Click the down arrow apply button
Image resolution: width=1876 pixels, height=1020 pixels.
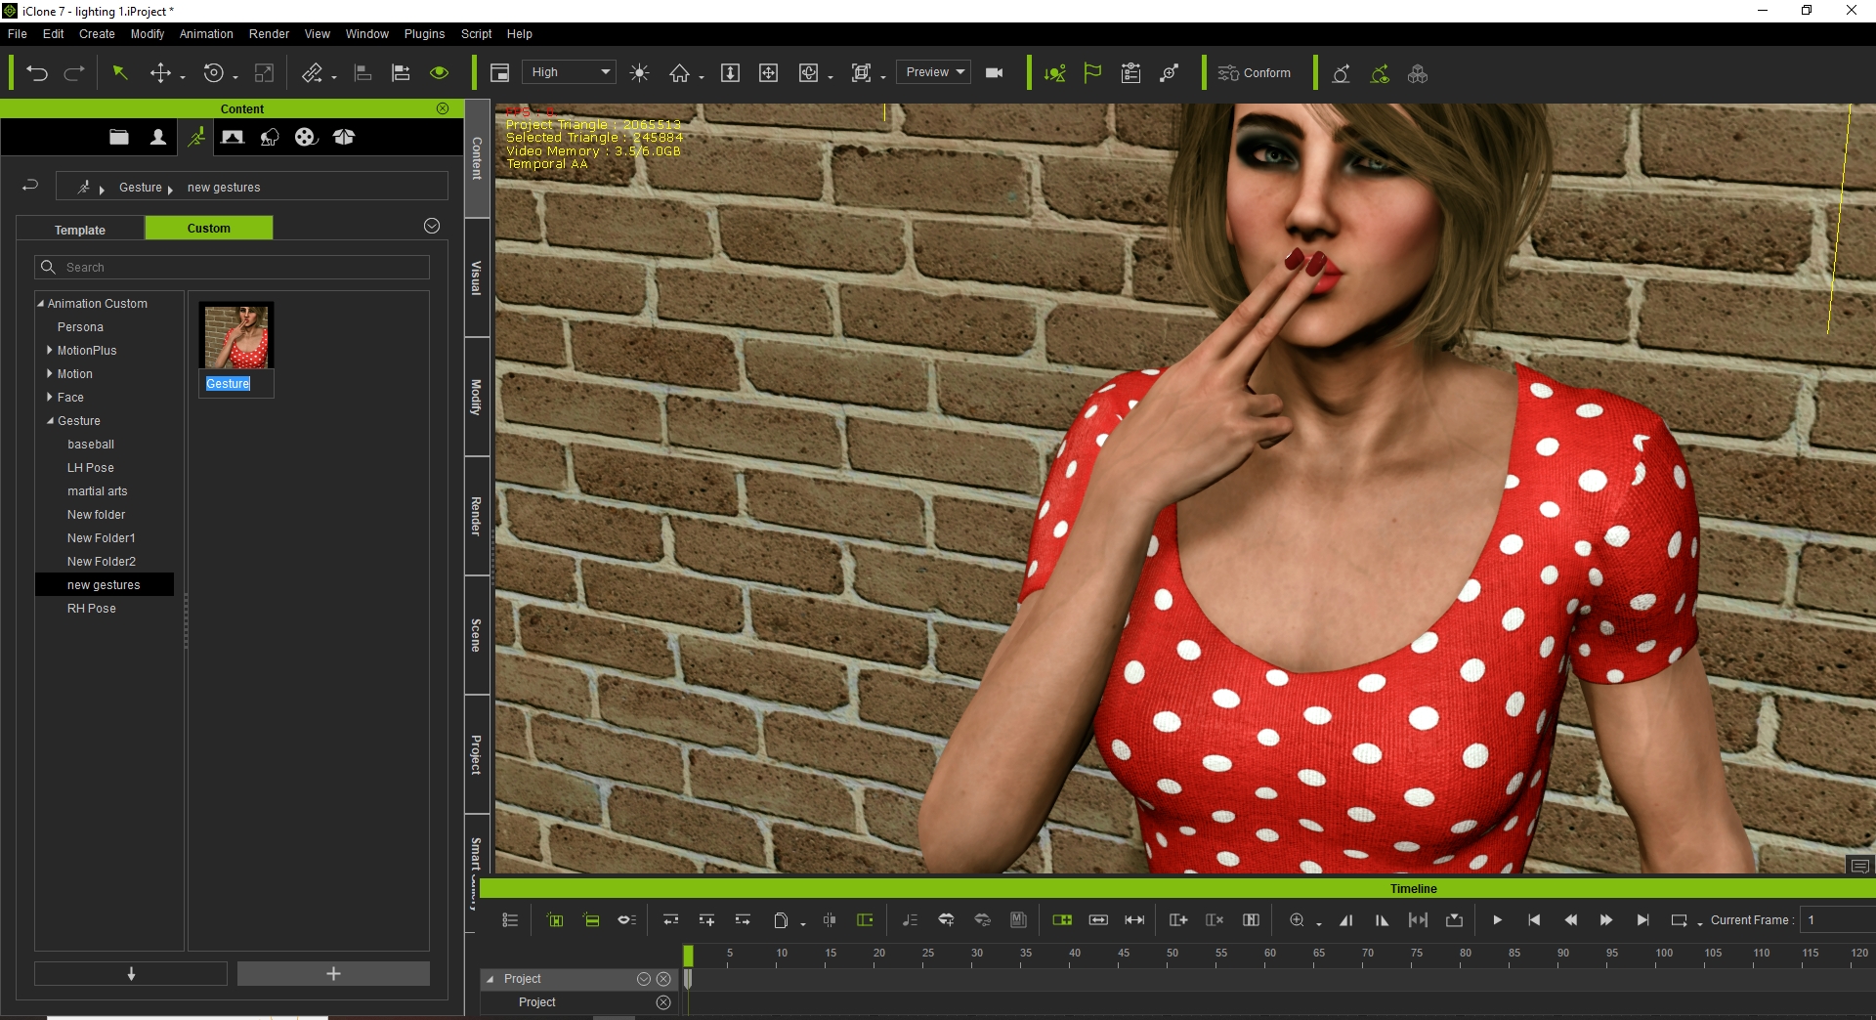click(131, 974)
